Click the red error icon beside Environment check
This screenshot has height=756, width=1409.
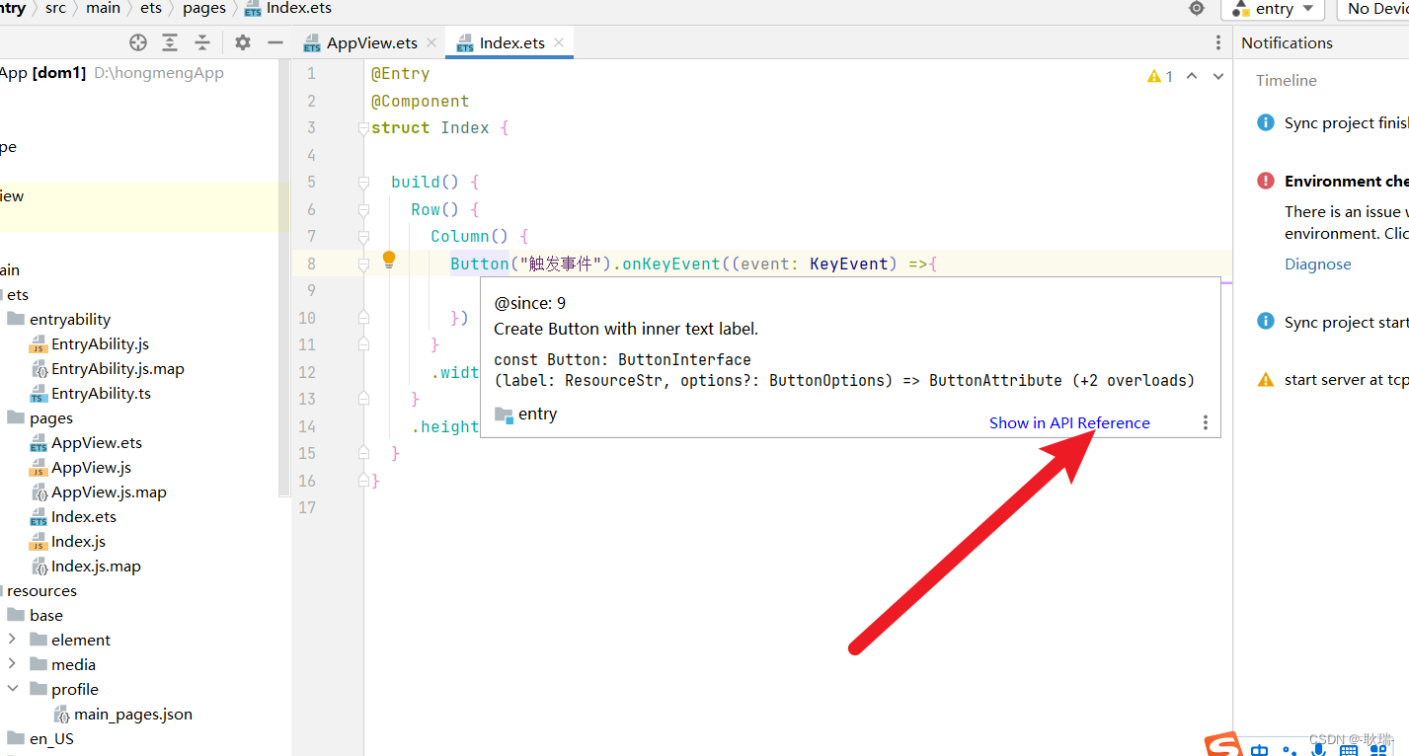click(1266, 181)
